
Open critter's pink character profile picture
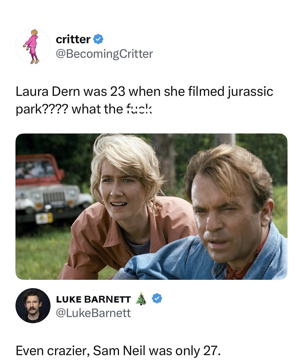(33, 46)
